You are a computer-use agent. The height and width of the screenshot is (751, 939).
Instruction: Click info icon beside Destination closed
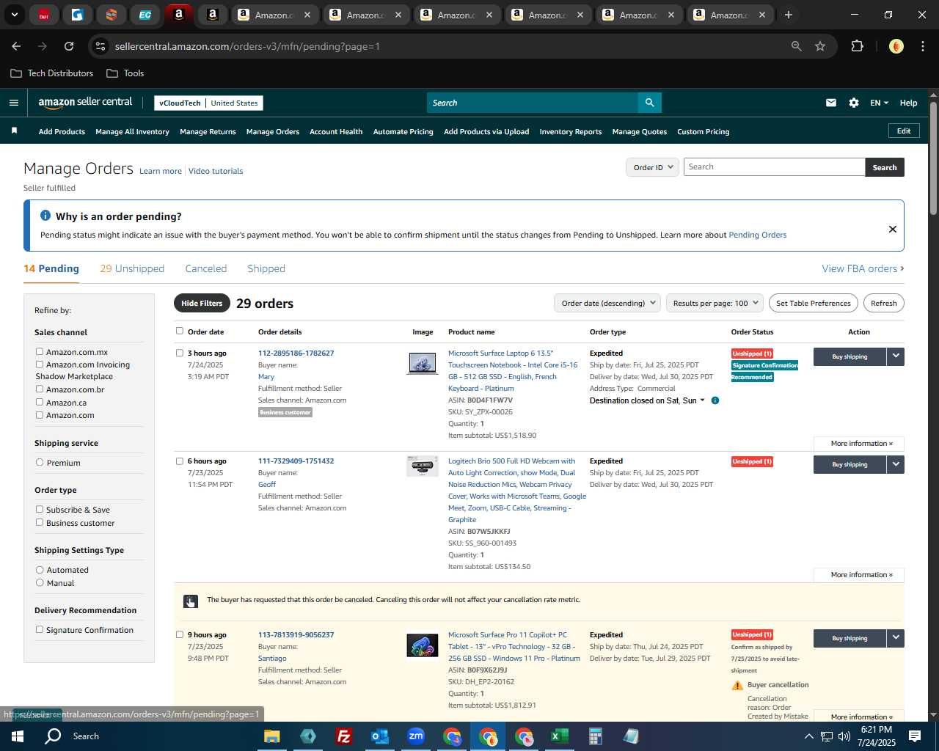pos(715,400)
